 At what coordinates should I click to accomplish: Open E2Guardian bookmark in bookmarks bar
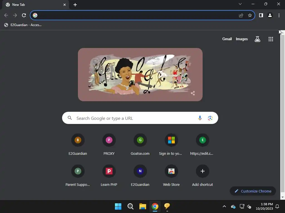coord(23,25)
